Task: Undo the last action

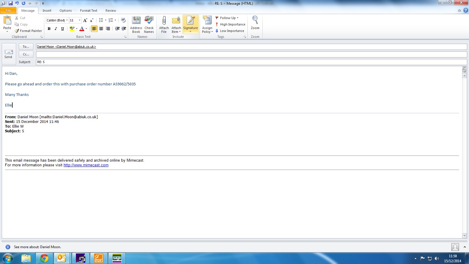Action: click(17, 3)
